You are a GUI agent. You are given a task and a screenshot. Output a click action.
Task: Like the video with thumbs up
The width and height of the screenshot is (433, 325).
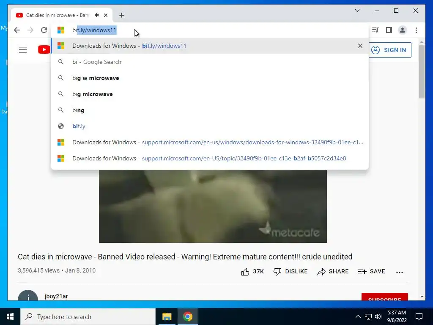point(252,272)
